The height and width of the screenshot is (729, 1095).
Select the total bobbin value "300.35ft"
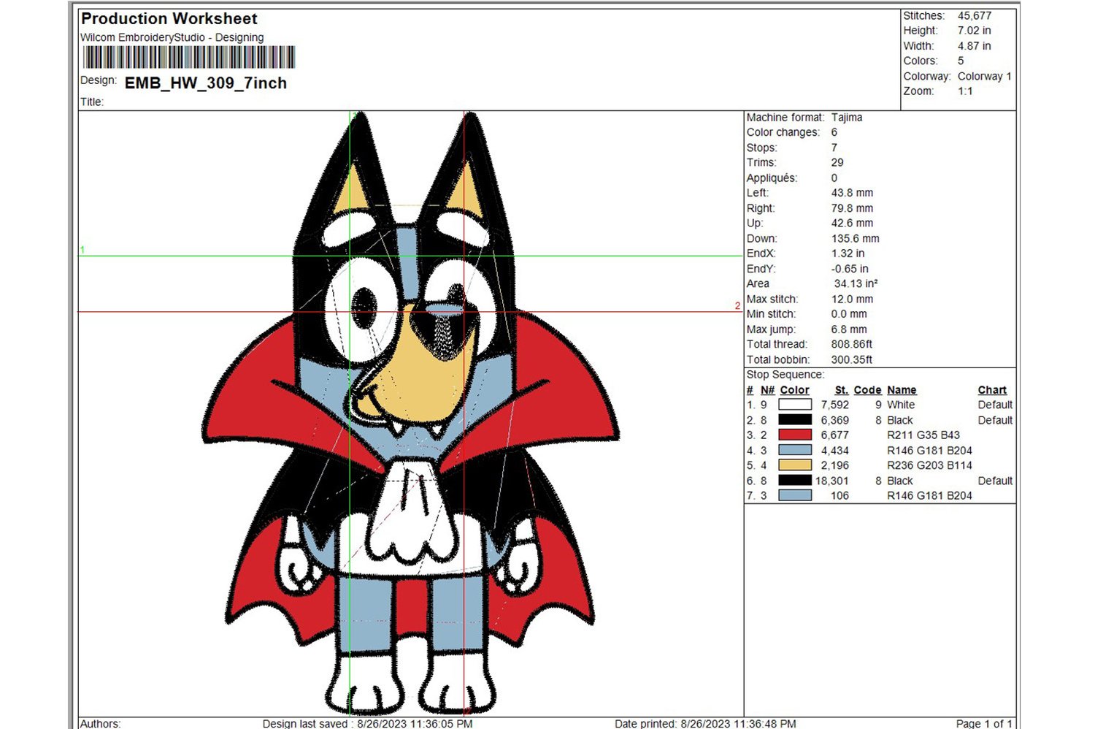[x=852, y=359]
